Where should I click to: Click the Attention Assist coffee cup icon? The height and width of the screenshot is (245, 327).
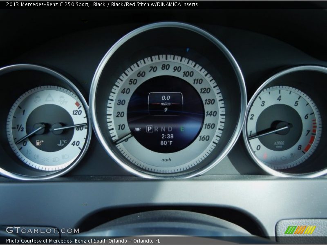(138, 129)
